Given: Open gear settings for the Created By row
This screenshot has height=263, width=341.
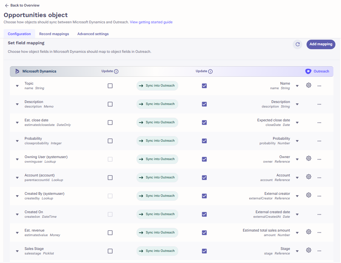Looking at the screenshot, I should [x=309, y=195].
